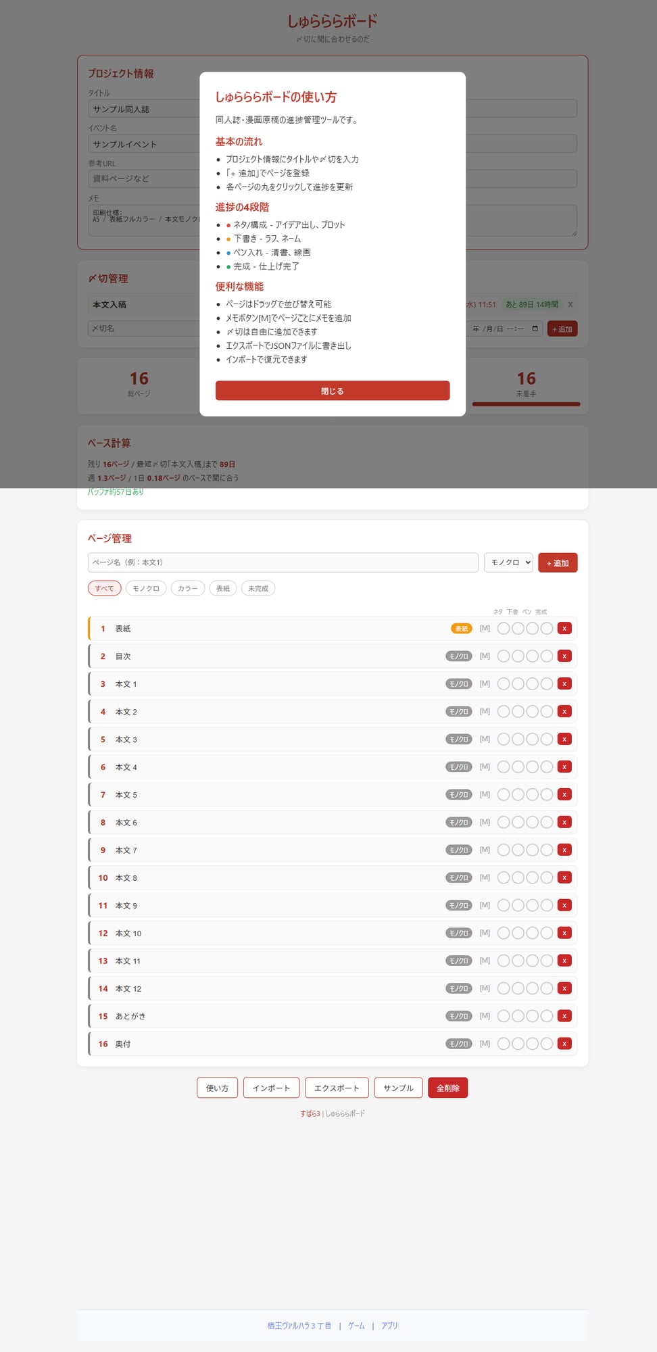
Task: Click the [M] memo button for 奥付
Action: click(x=485, y=1044)
